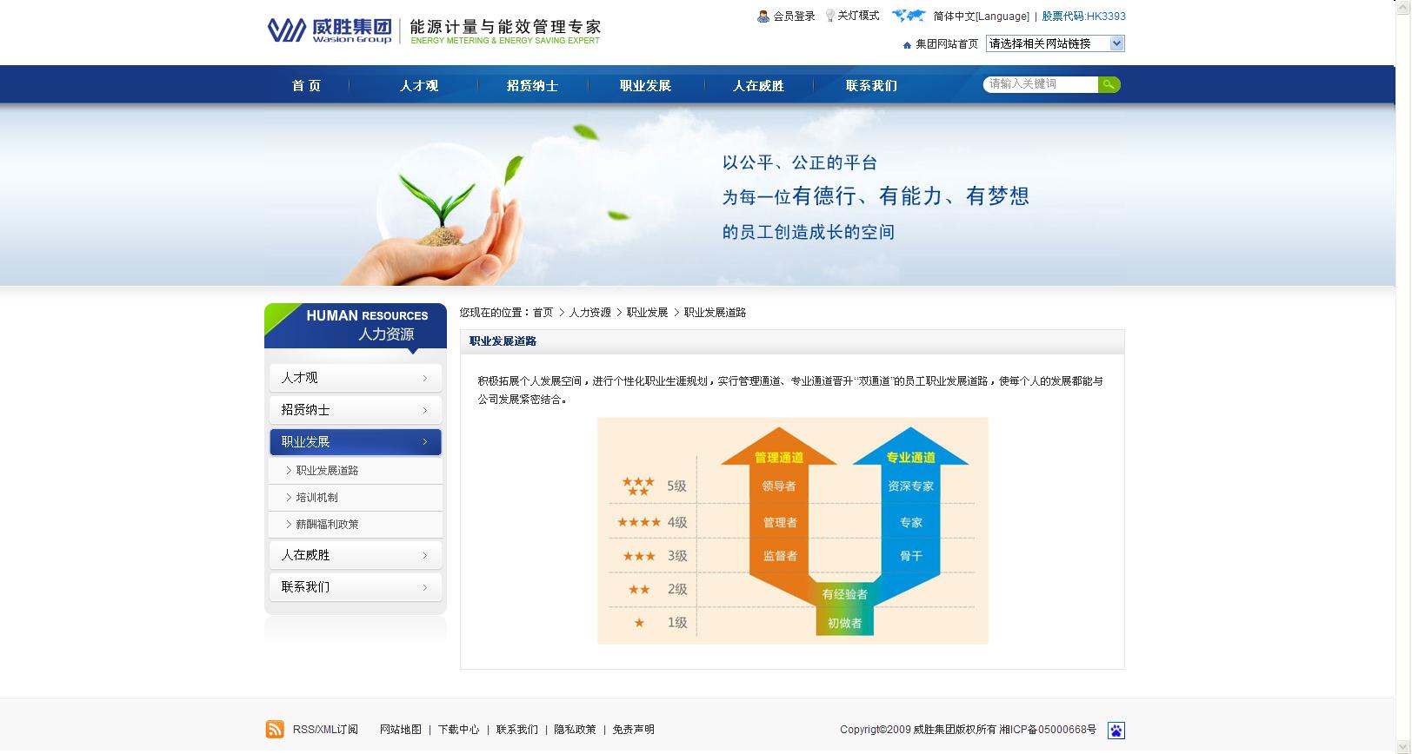Click the world map language icon
The image size is (1412, 754).
pos(909,16)
